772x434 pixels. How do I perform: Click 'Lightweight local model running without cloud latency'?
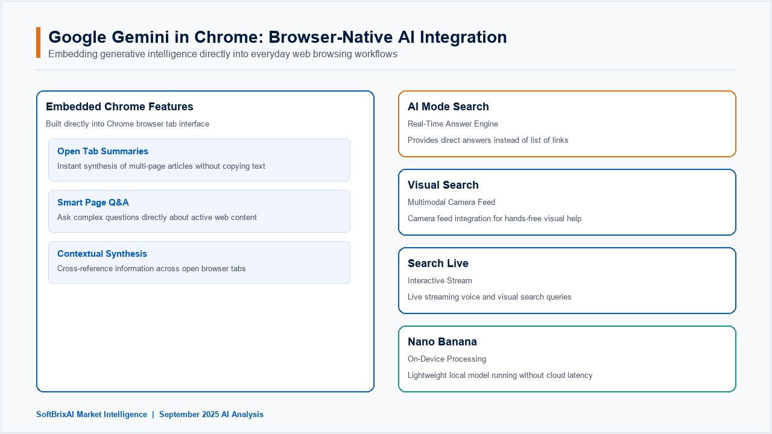[x=500, y=376]
